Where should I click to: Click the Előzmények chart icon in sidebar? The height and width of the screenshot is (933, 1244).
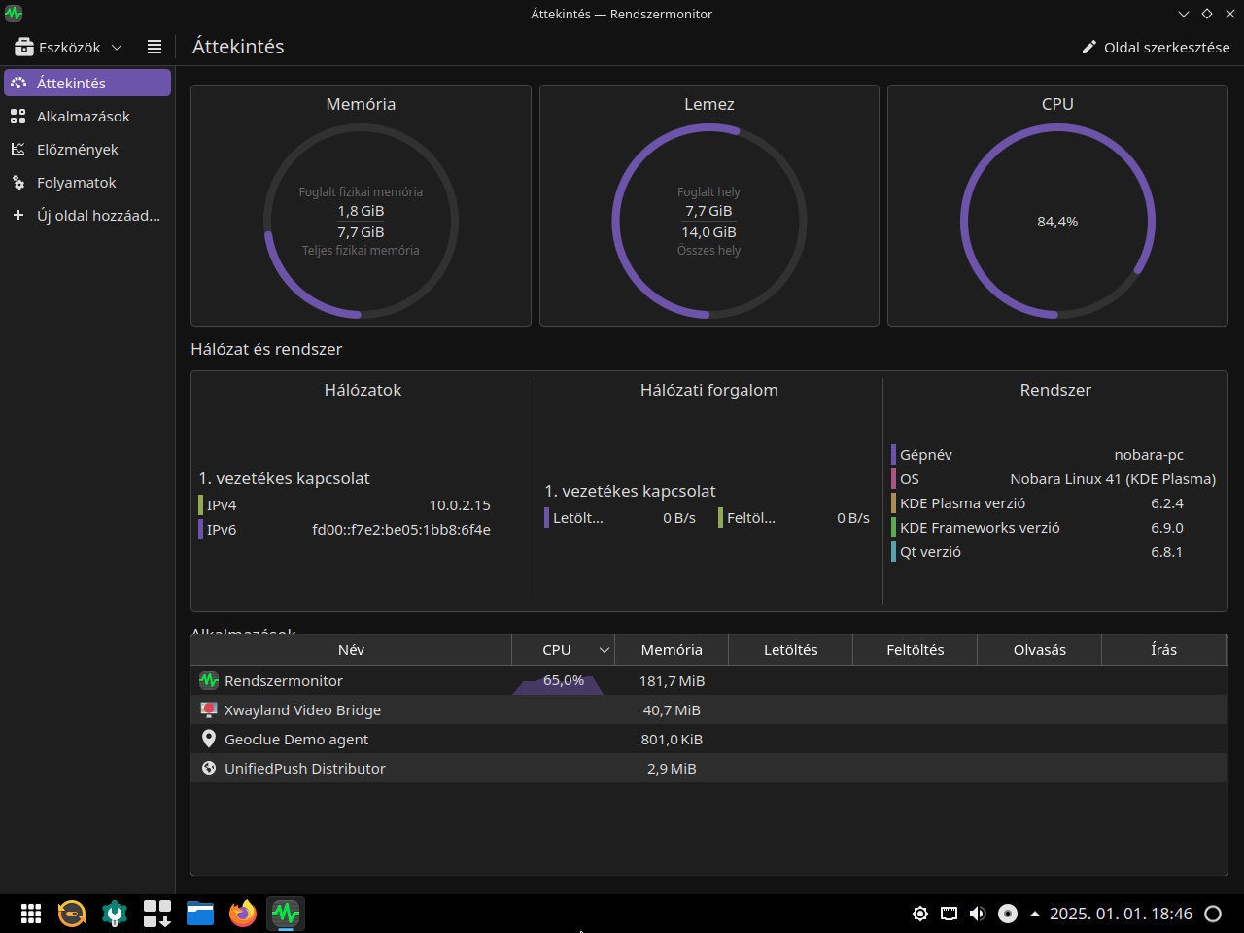click(17, 149)
